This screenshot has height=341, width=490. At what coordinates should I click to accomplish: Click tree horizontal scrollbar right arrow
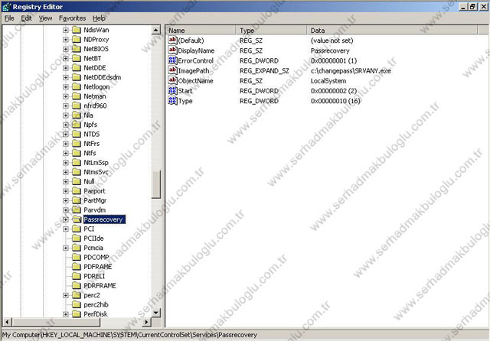[x=146, y=321]
